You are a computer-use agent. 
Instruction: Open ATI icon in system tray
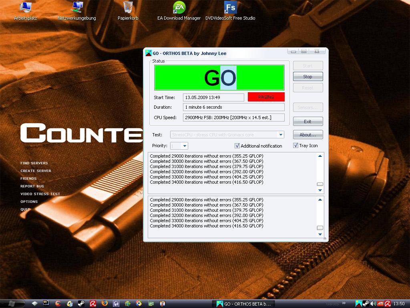point(380,304)
